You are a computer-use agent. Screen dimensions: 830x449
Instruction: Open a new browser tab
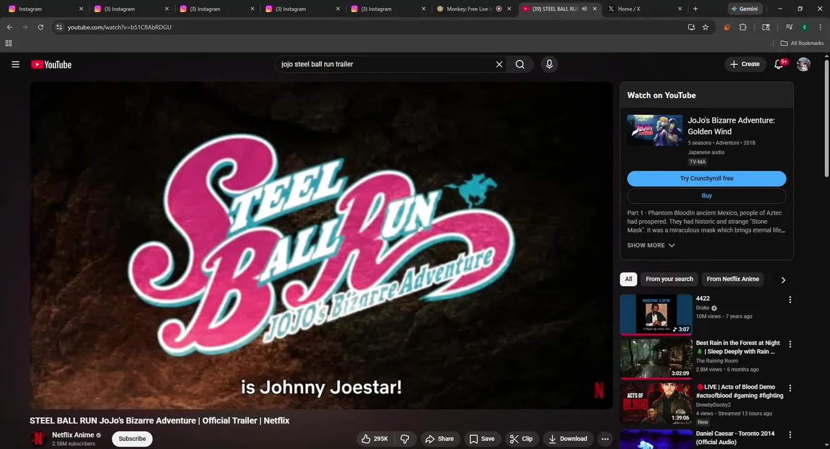(696, 9)
